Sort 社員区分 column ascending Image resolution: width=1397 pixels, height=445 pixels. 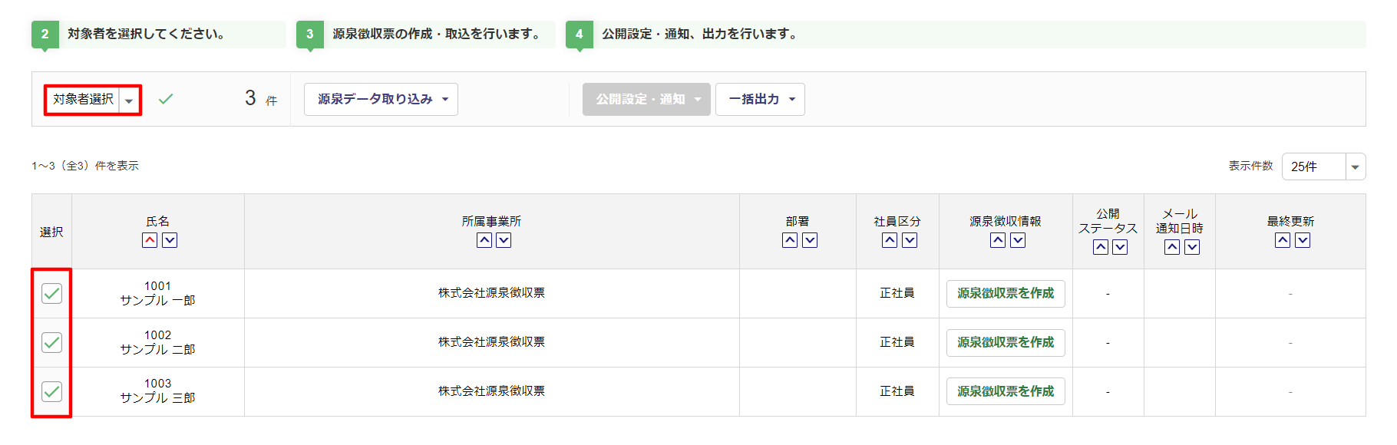click(x=890, y=240)
